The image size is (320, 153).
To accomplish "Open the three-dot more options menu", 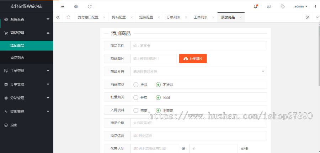I will [315, 6].
